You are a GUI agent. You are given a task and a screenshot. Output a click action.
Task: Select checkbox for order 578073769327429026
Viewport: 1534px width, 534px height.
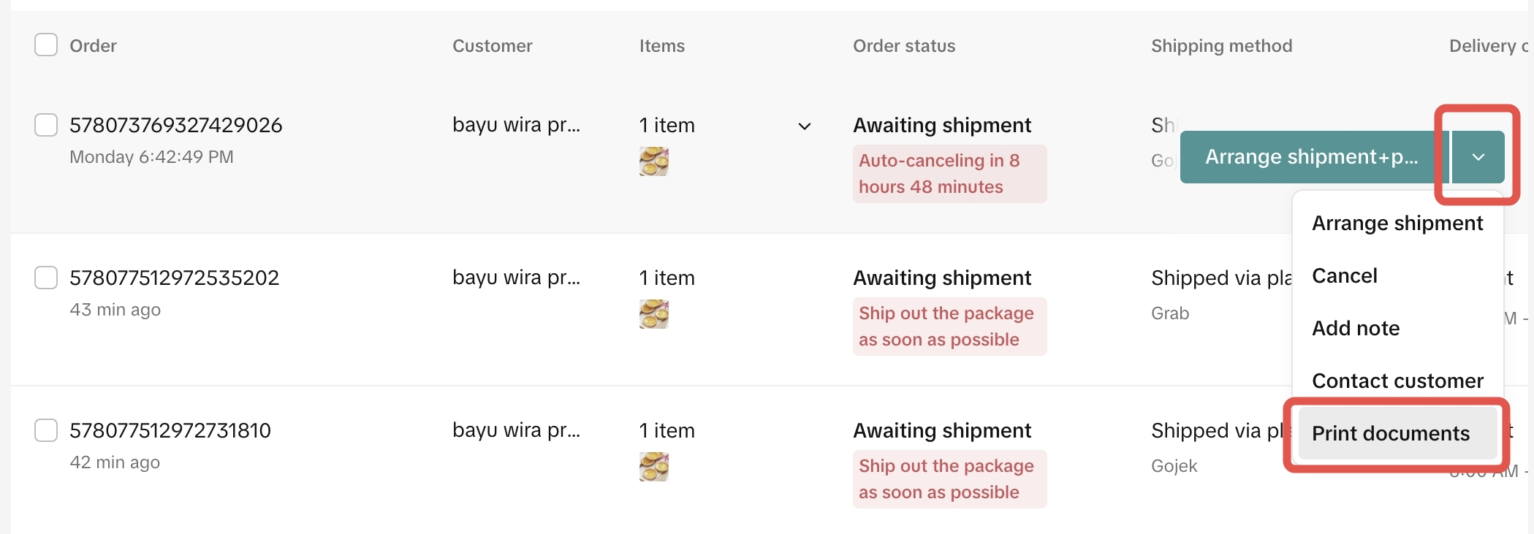click(x=46, y=125)
